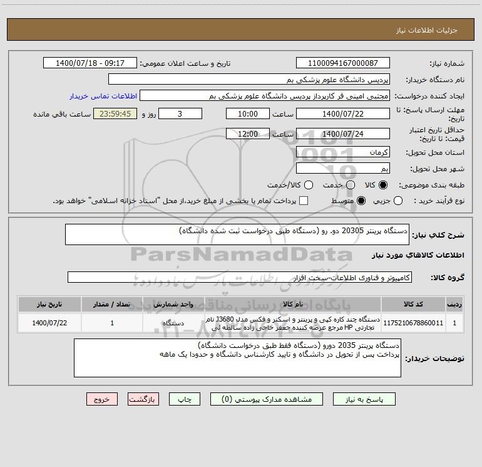
Task: Click the 'بازگشت' back button
Action: point(143,399)
